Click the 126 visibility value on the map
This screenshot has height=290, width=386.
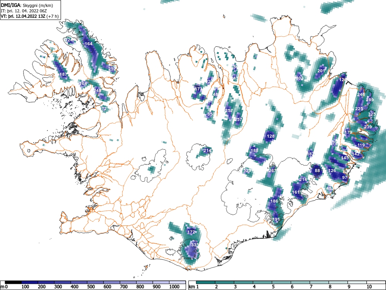point(332,171)
